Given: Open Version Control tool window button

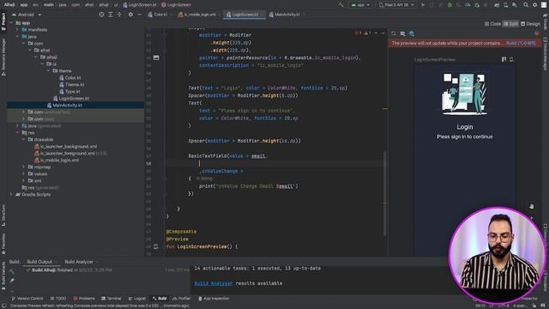Looking at the screenshot, I should click(27, 299).
